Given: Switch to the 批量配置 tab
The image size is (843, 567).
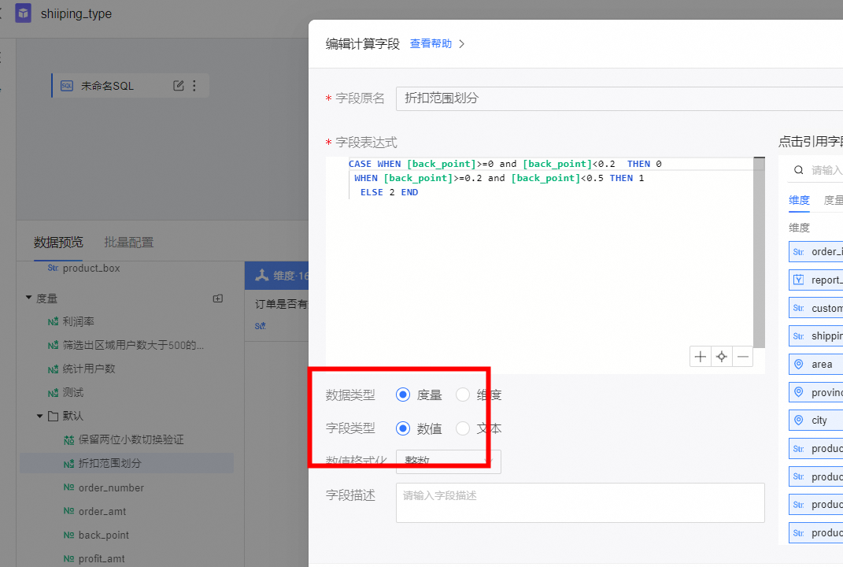Looking at the screenshot, I should click(128, 243).
